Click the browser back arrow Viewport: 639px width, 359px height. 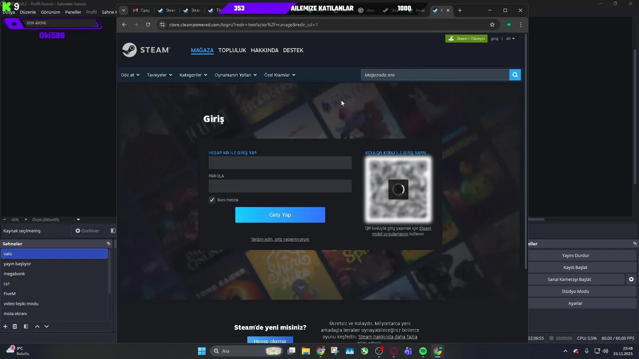[124, 24]
